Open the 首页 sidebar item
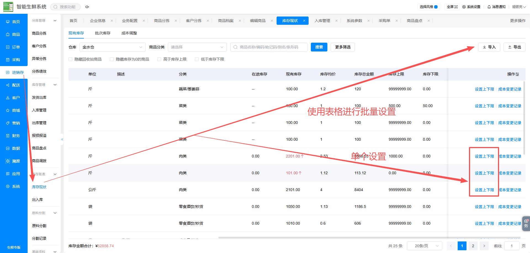 click(14, 22)
